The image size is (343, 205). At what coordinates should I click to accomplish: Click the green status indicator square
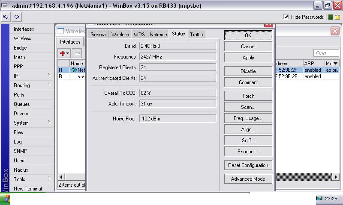coord(331,17)
